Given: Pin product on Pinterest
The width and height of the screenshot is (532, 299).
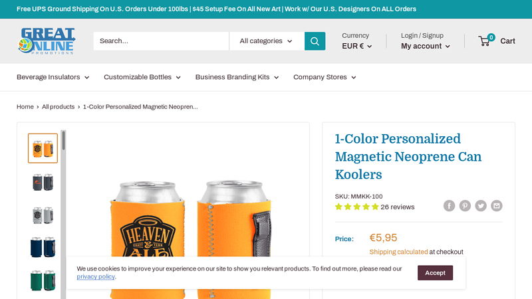Looking at the screenshot, I should point(465,206).
